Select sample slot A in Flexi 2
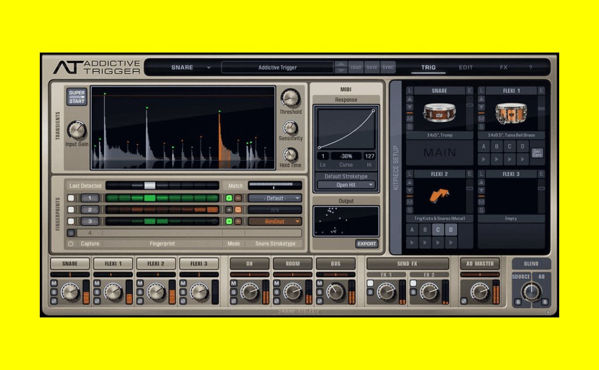The width and height of the screenshot is (599, 370). pos(412,230)
